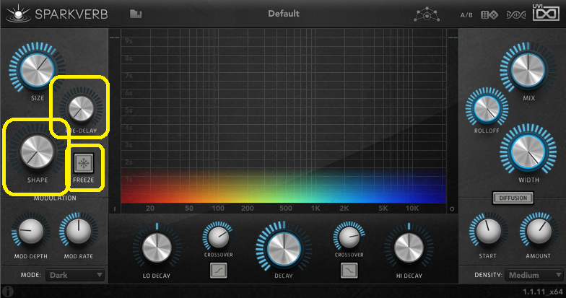Image resolution: width=566 pixels, height=298 pixels.
Task: Click the Mod Rate knob
Action: (x=78, y=232)
